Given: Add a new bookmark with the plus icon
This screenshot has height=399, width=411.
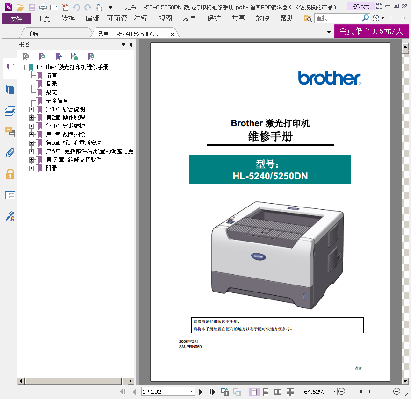Looking at the screenshot, I should 42,57.
